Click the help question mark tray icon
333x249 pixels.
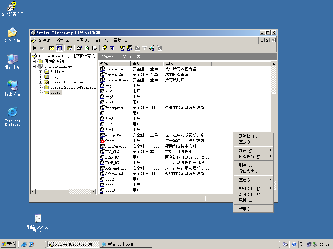click(x=294, y=244)
